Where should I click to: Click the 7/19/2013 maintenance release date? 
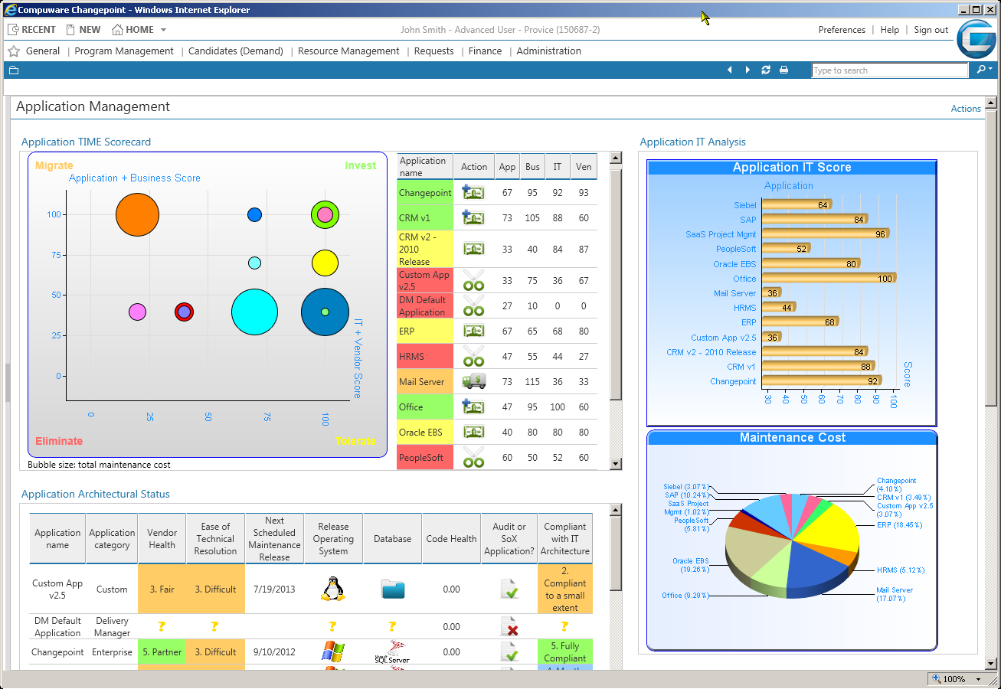coord(274,589)
